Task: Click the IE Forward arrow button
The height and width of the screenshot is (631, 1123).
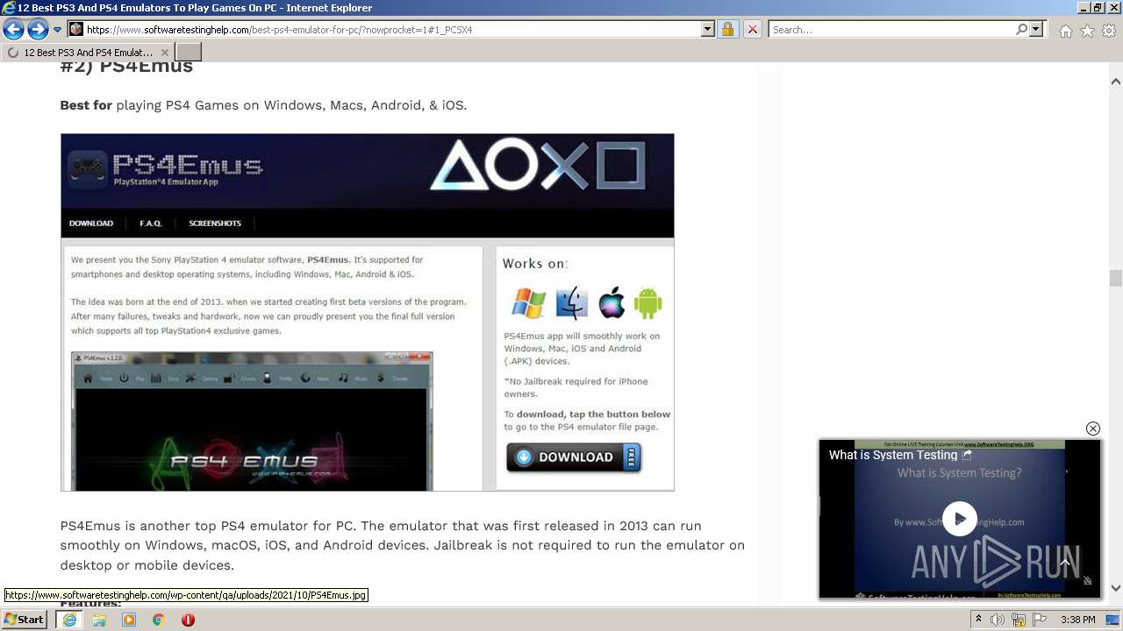Action: point(38,29)
